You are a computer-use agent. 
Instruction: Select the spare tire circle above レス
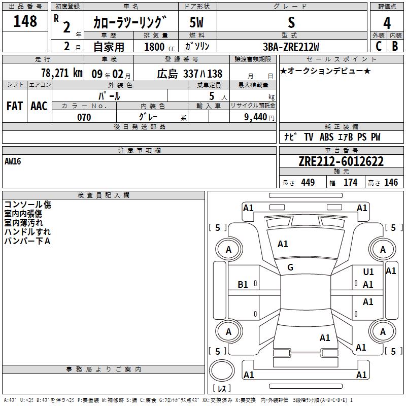(x=222, y=370)
